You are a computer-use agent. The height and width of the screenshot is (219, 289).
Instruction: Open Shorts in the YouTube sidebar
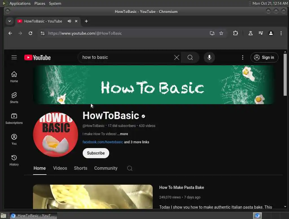coord(14,98)
